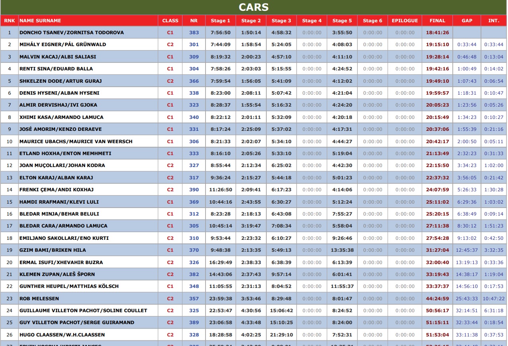Viewport: 508px width, 346px height.
Task: Click the CARS table title banner
Action: tap(254, 7)
